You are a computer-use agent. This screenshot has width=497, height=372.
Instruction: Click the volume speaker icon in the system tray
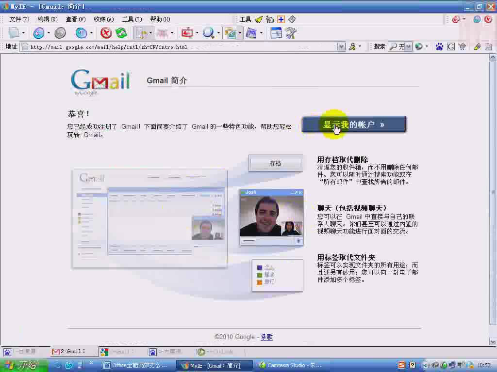point(462,365)
